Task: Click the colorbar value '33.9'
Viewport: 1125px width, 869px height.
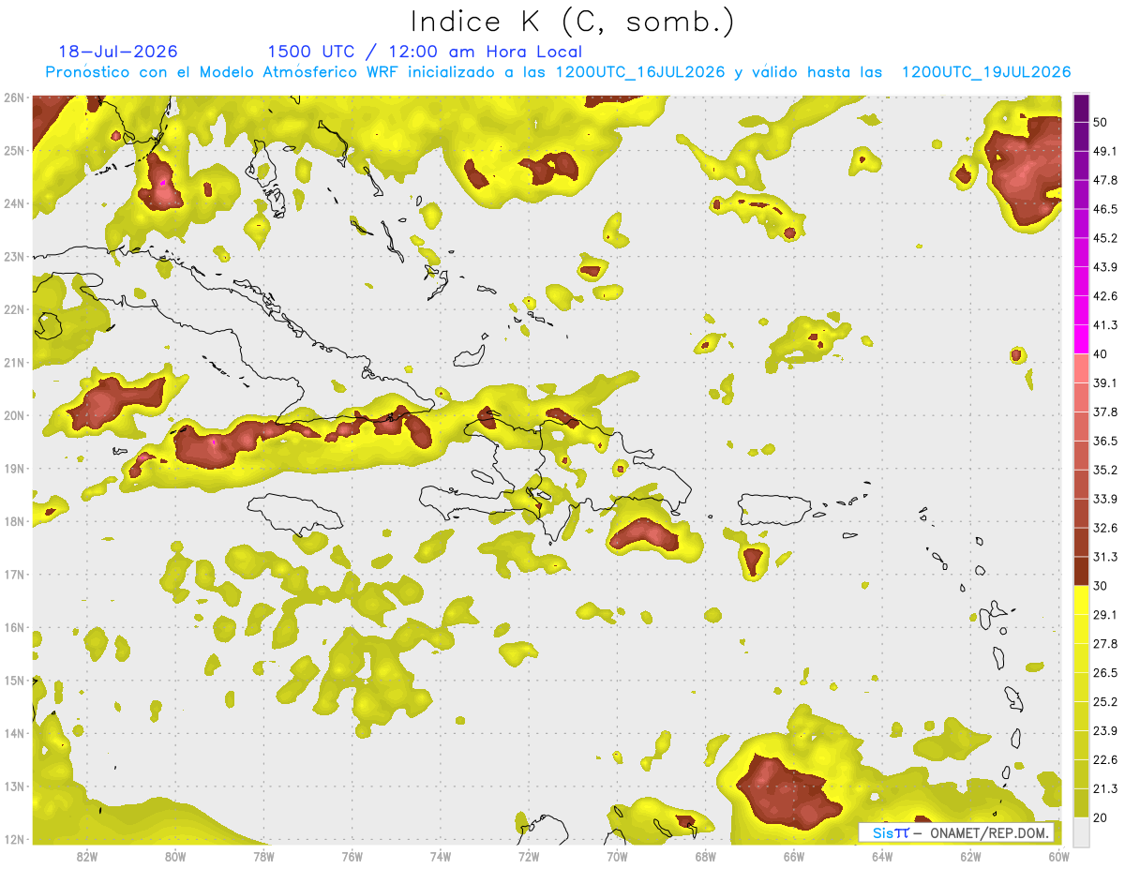Action: point(1104,499)
